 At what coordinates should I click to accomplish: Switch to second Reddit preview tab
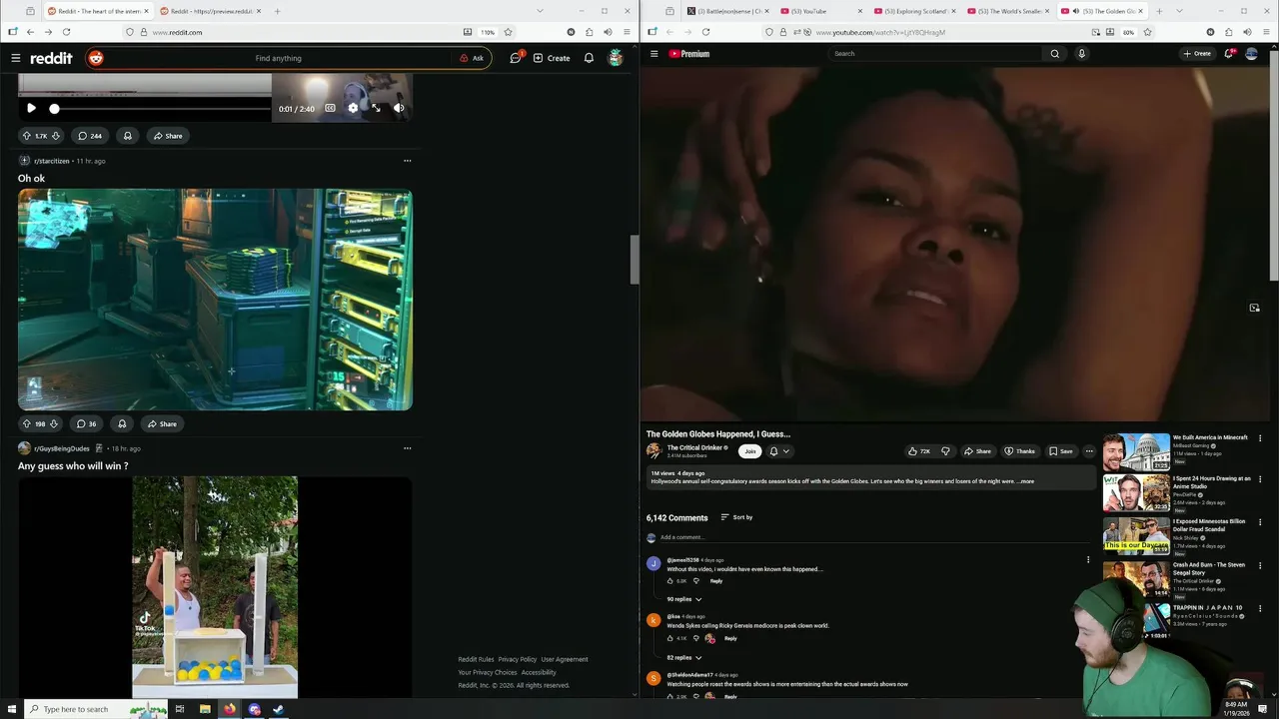point(212,11)
